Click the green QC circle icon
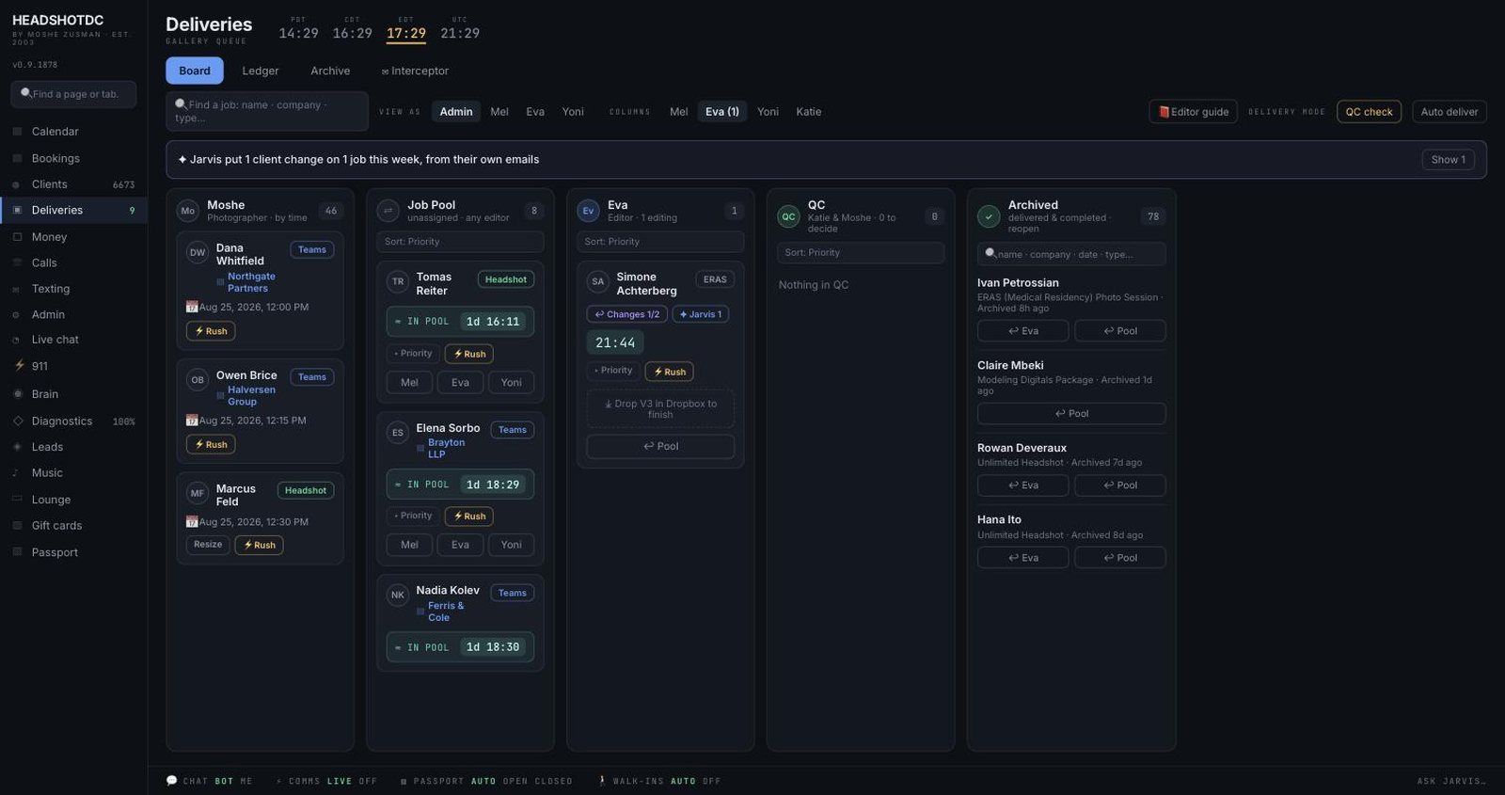 pos(788,216)
